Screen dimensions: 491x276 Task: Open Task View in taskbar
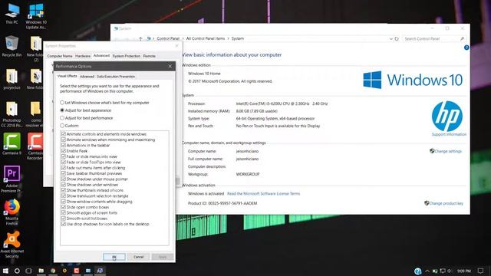[28, 271]
